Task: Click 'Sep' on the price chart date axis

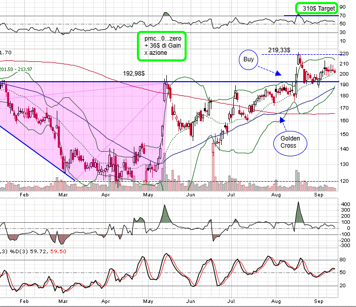Action: coord(318,195)
